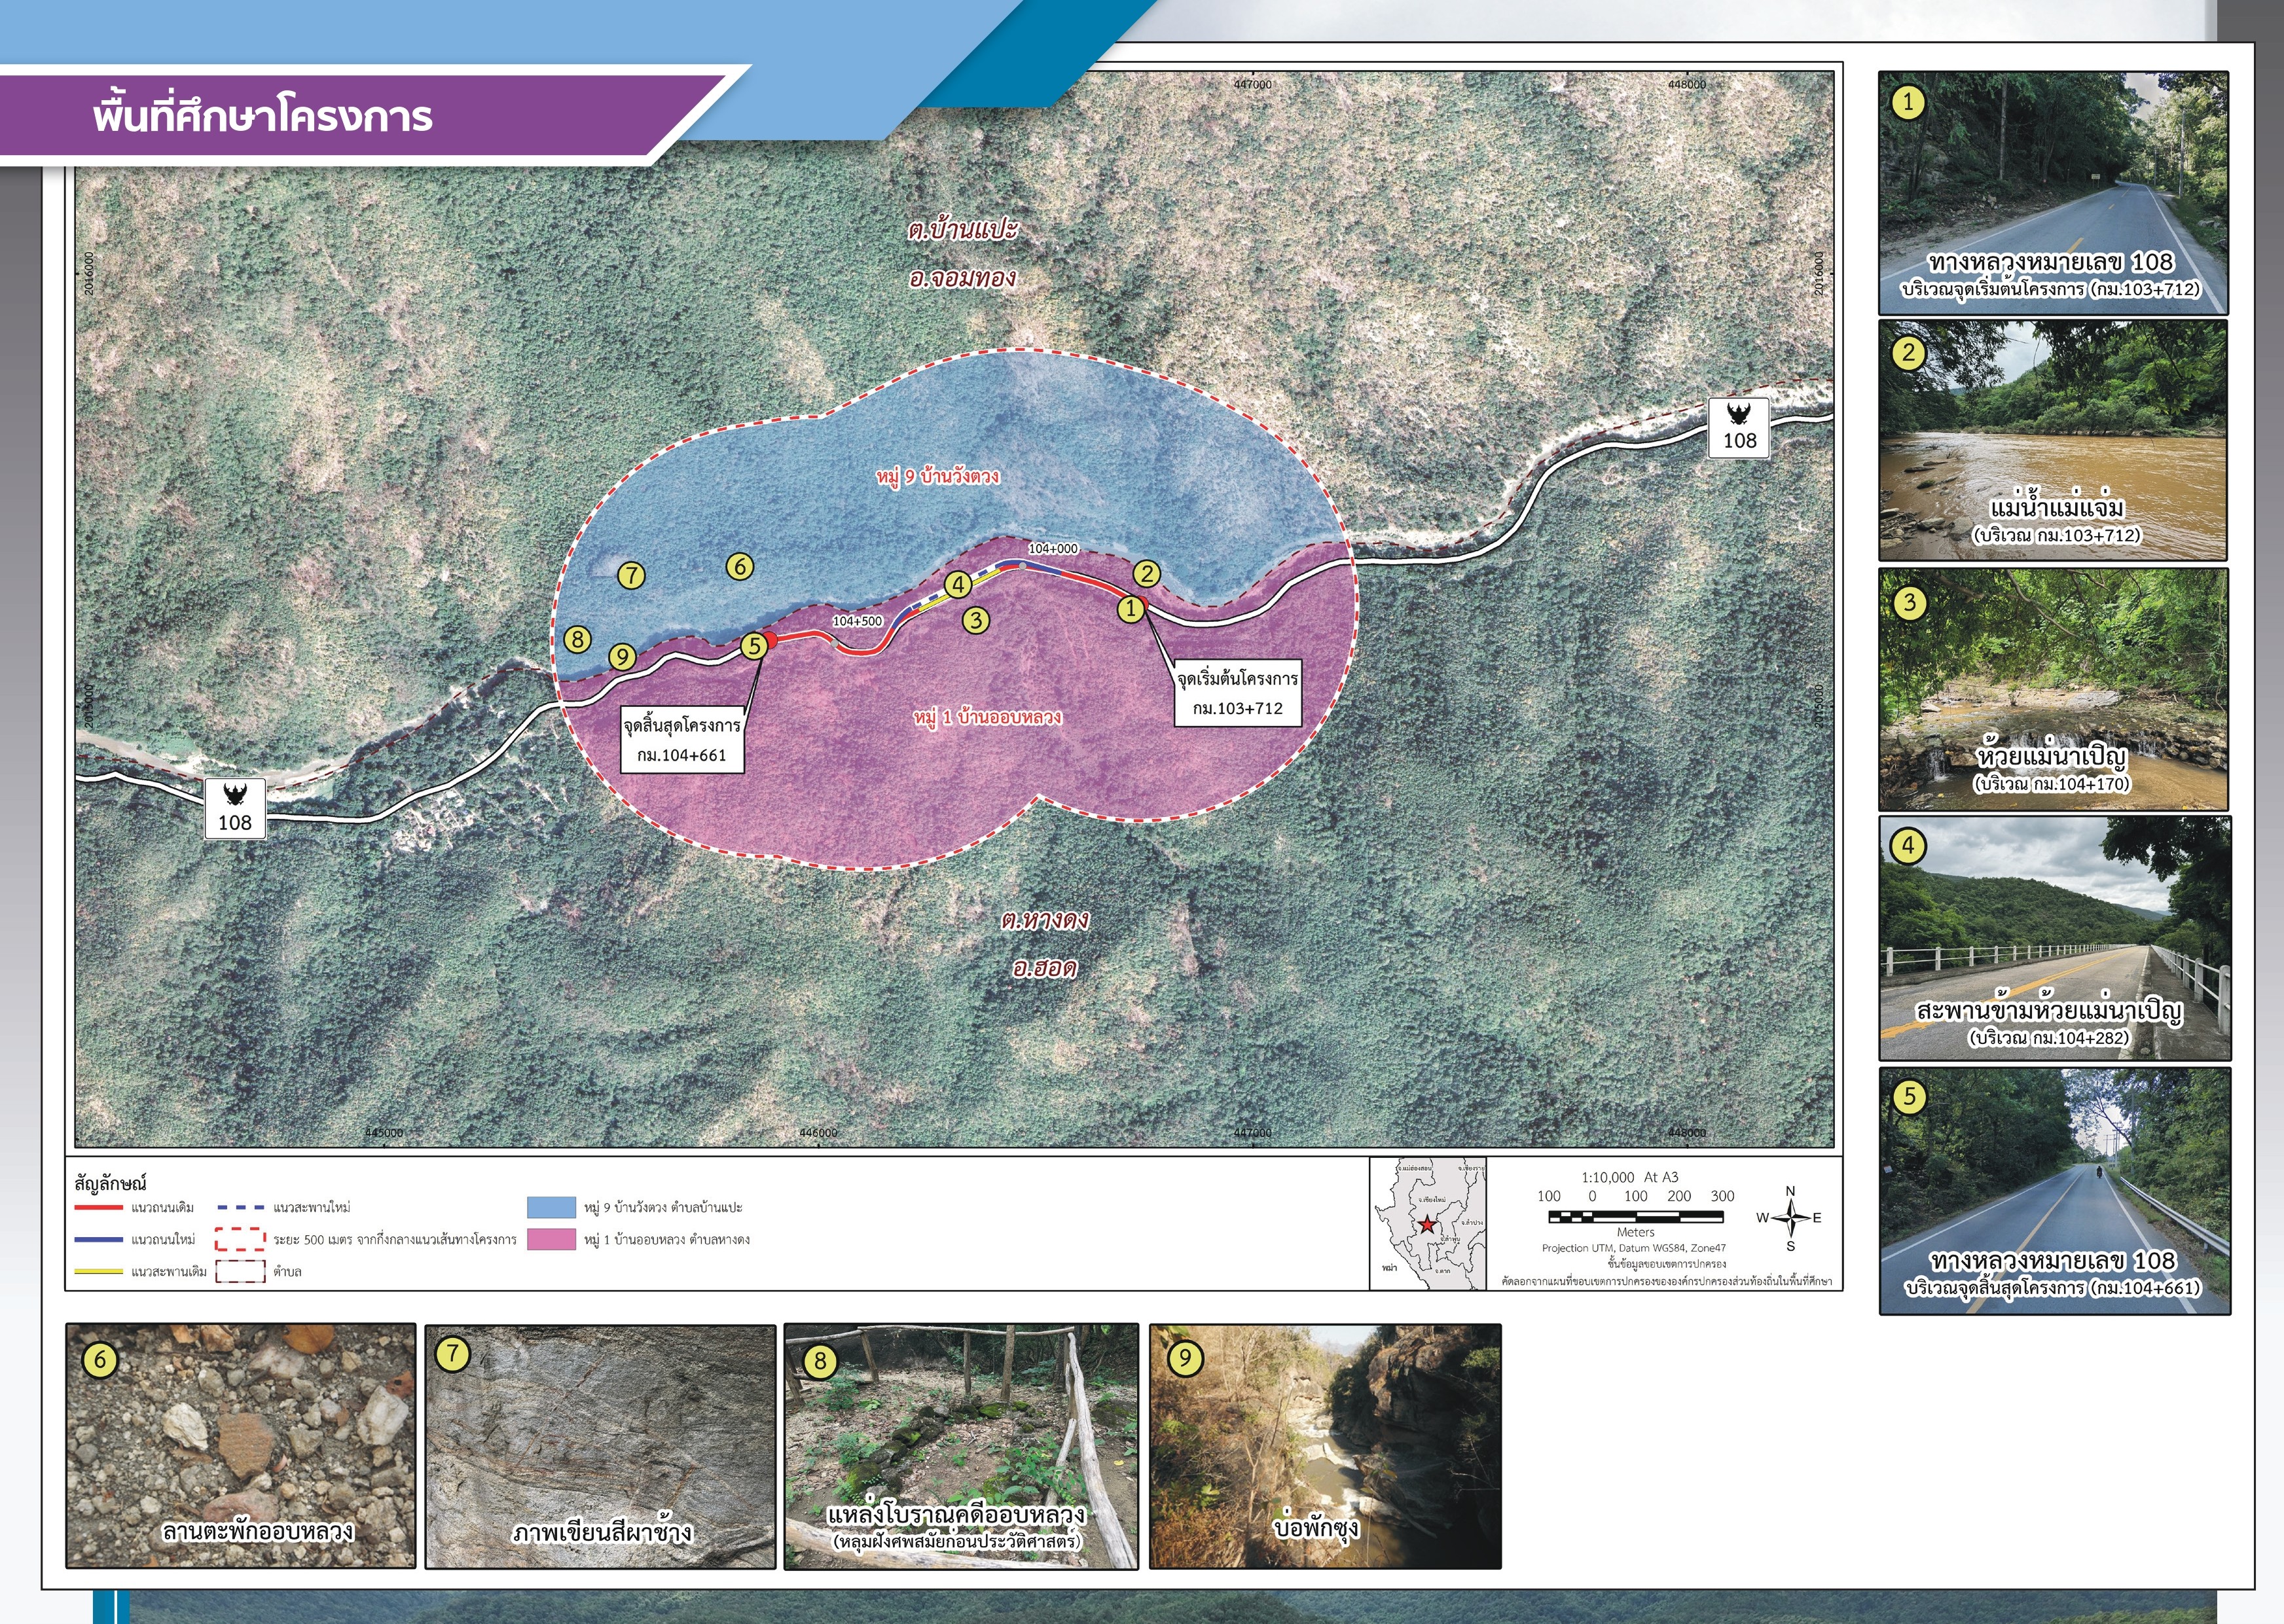Select map marker 3 south of the road
2284x1624 pixels.
click(976, 620)
